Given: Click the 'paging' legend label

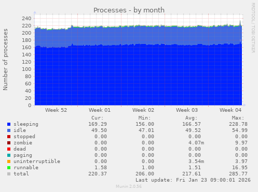Looking at the screenshot, I should (x=23, y=155).
